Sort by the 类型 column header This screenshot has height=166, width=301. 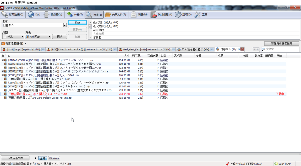[x=166, y=55]
